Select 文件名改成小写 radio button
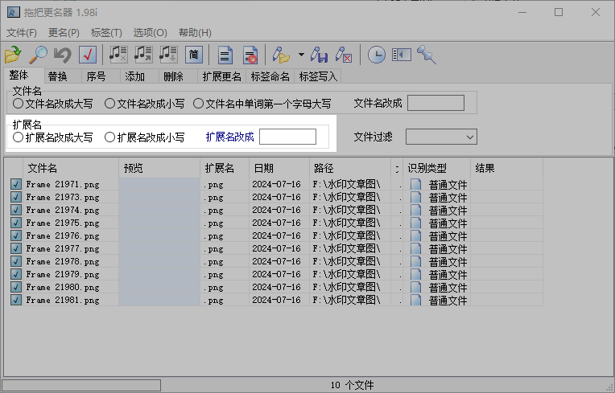The height and width of the screenshot is (393, 615). pyautogui.click(x=109, y=104)
